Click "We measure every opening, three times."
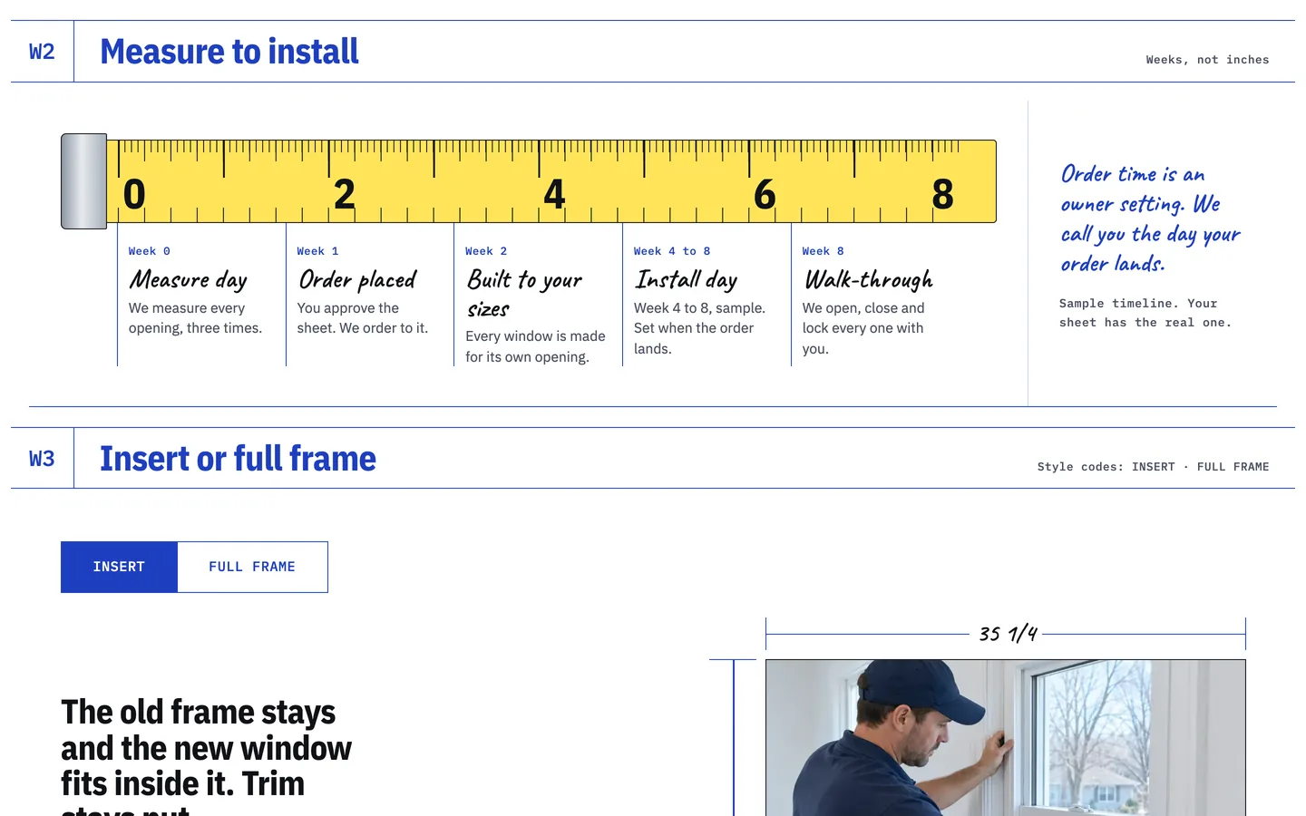 coord(195,318)
